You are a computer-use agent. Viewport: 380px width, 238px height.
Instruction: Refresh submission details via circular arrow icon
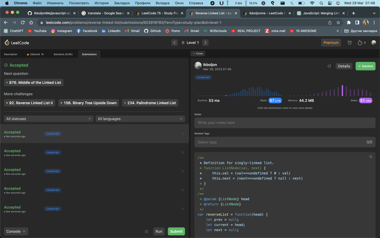(x=329, y=66)
